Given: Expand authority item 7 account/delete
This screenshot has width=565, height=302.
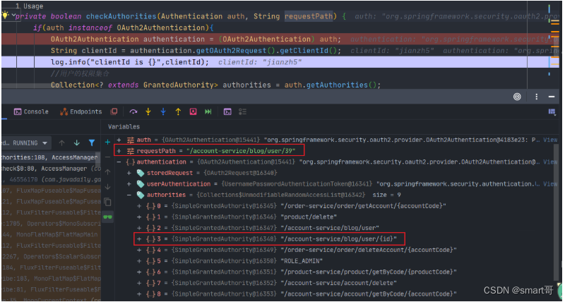Looking at the screenshot, I should (x=139, y=282).
